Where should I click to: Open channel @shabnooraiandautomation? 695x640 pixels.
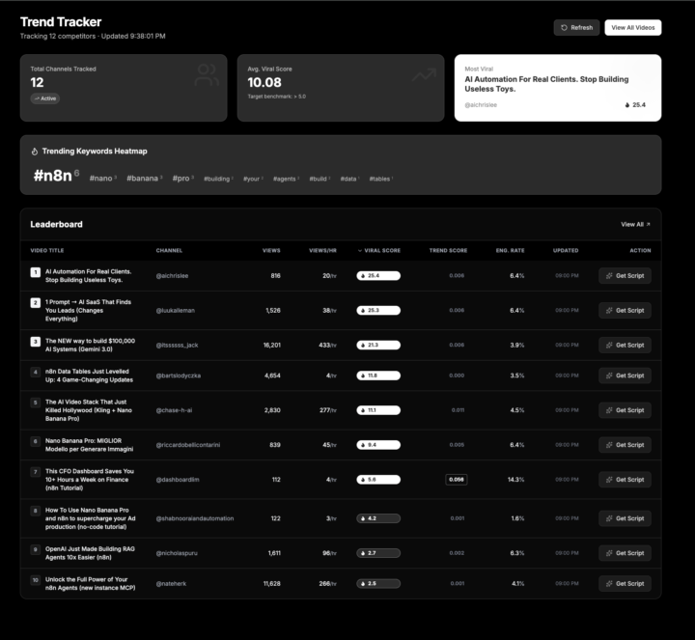pos(195,518)
